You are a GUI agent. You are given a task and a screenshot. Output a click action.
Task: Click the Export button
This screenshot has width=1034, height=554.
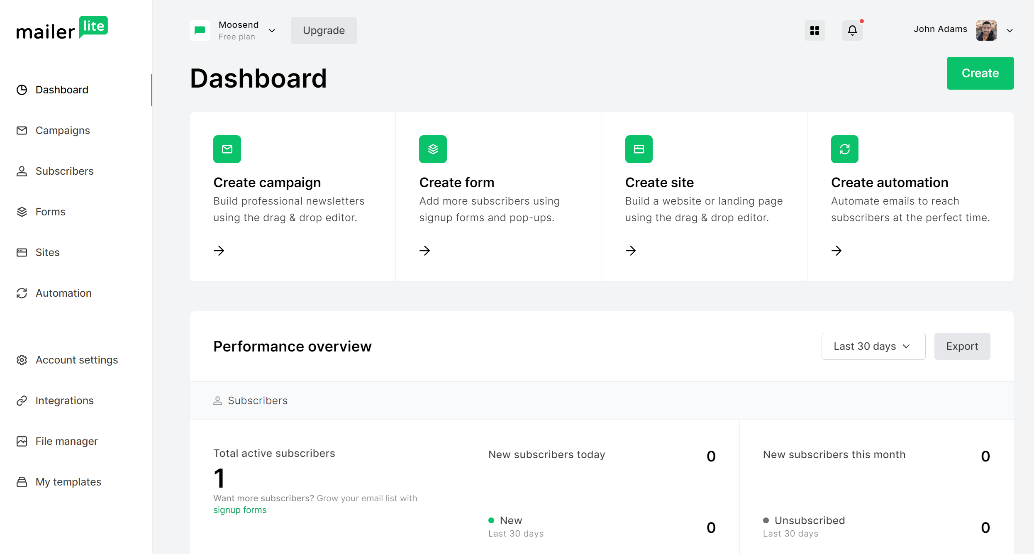(962, 346)
